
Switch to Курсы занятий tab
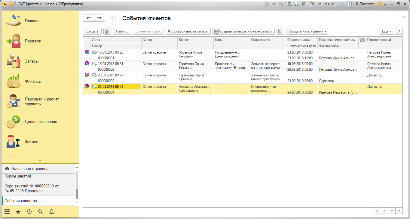(18, 176)
